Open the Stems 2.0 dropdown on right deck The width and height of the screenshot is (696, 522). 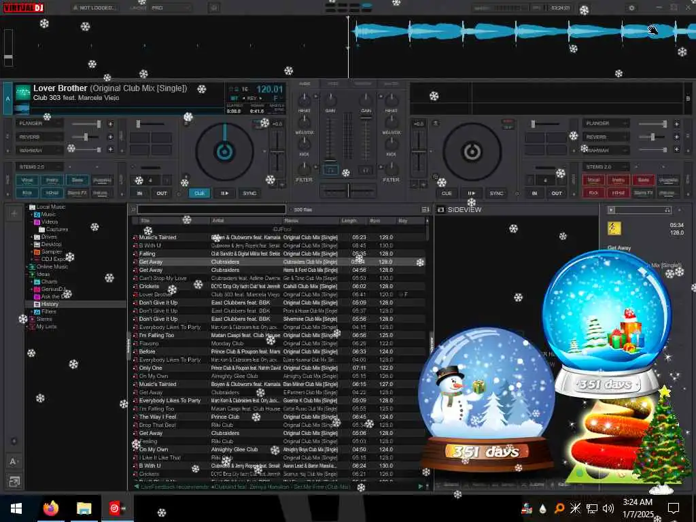click(606, 167)
